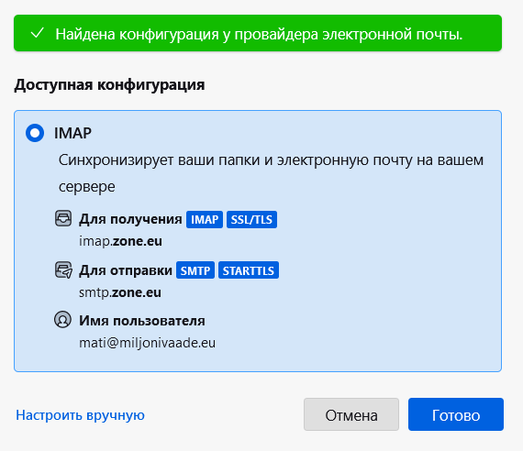Click the SMTP protocol badge

pyautogui.click(x=195, y=270)
